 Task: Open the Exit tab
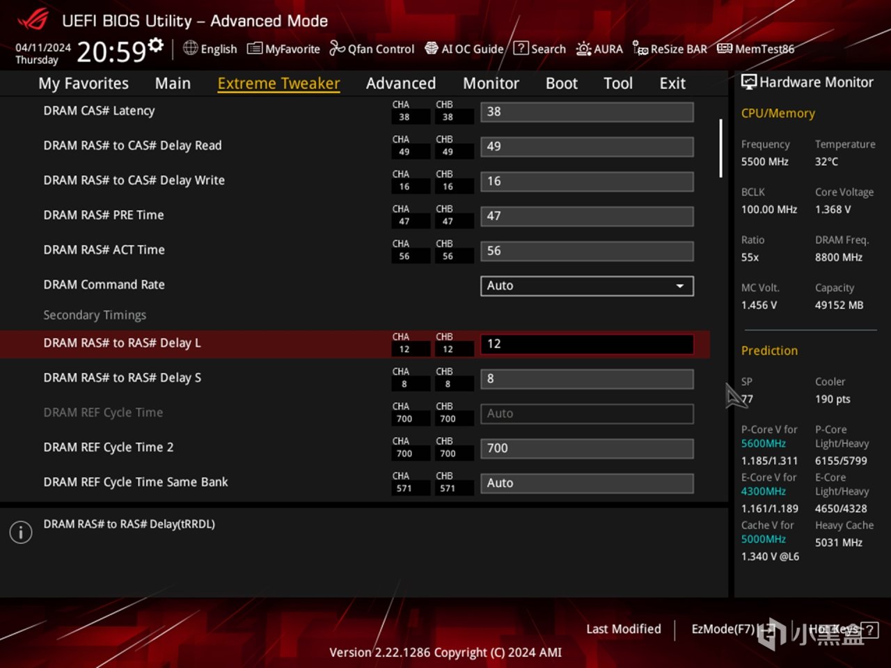point(672,83)
